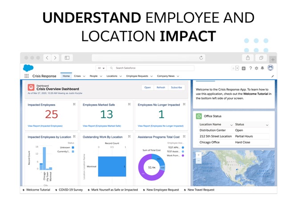Expand the Employees Marked Safe widget

click(x=129, y=104)
